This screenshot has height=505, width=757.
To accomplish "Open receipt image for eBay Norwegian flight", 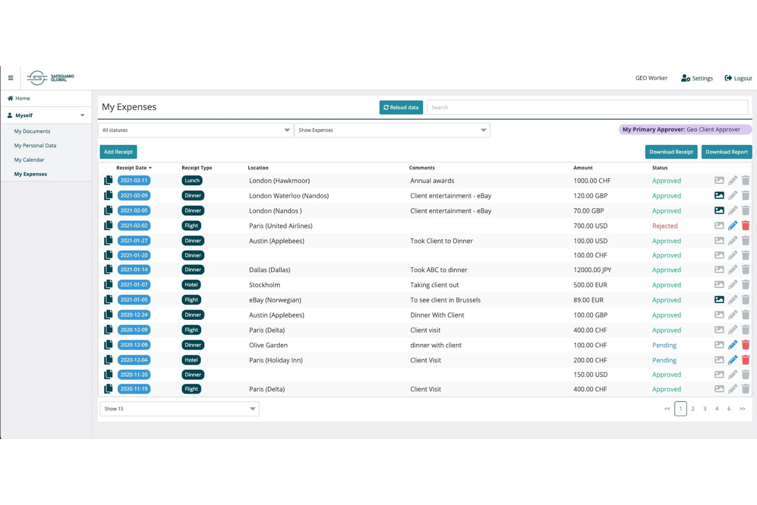I will (x=719, y=300).
